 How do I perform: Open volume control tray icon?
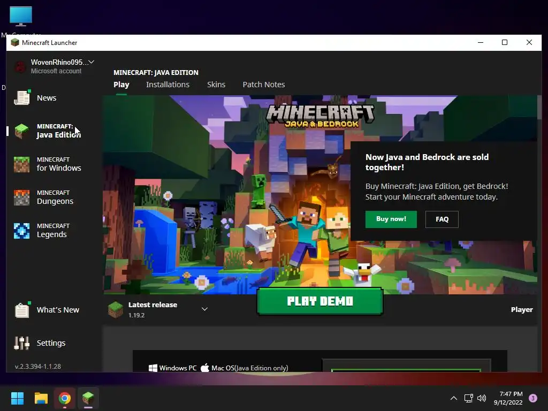point(482,398)
